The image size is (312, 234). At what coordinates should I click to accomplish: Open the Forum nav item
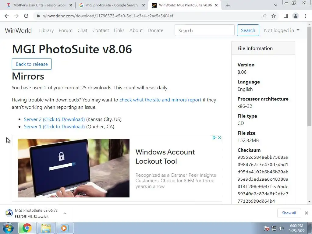pyautogui.click(x=66, y=30)
